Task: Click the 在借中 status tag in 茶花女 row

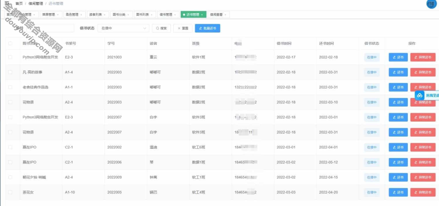Action: [x=372, y=192]
